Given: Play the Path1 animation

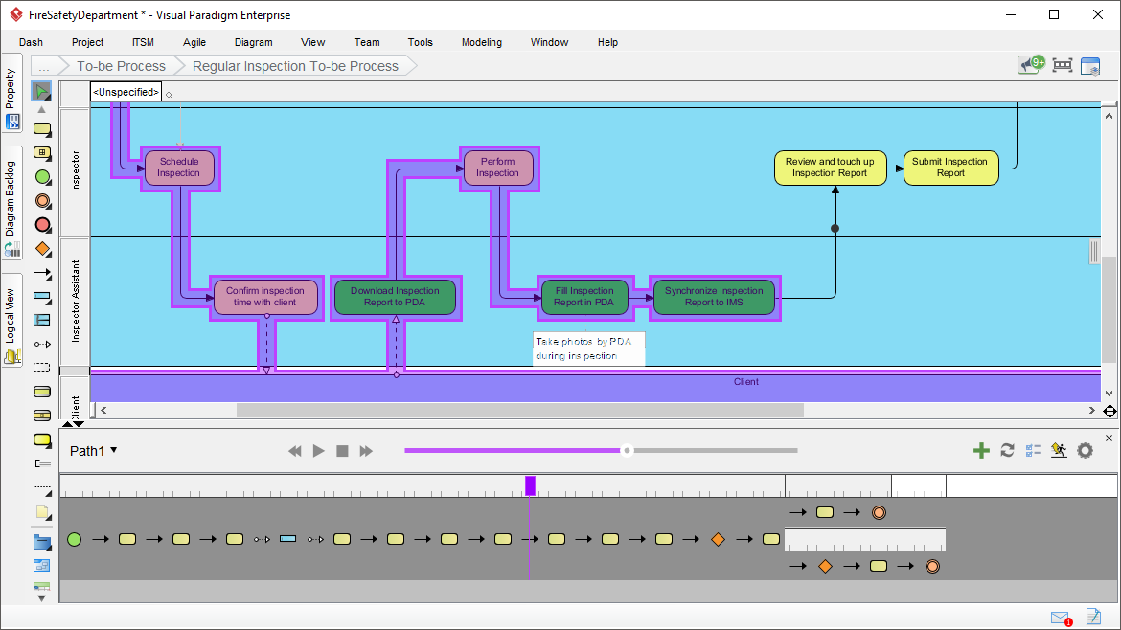Looking at the screenshot, I should tap(318, 450).
